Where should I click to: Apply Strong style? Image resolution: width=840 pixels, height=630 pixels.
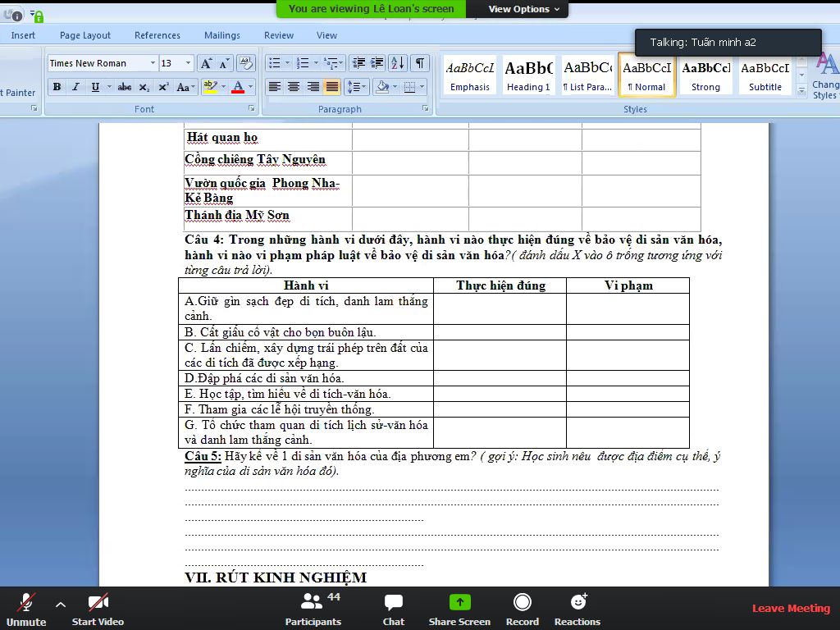705,75
